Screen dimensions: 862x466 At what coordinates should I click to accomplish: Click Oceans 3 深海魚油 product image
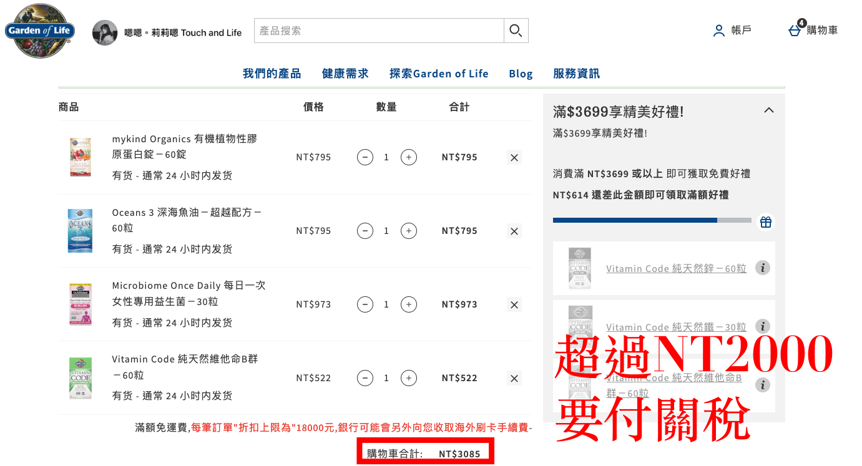click(80, 231)
